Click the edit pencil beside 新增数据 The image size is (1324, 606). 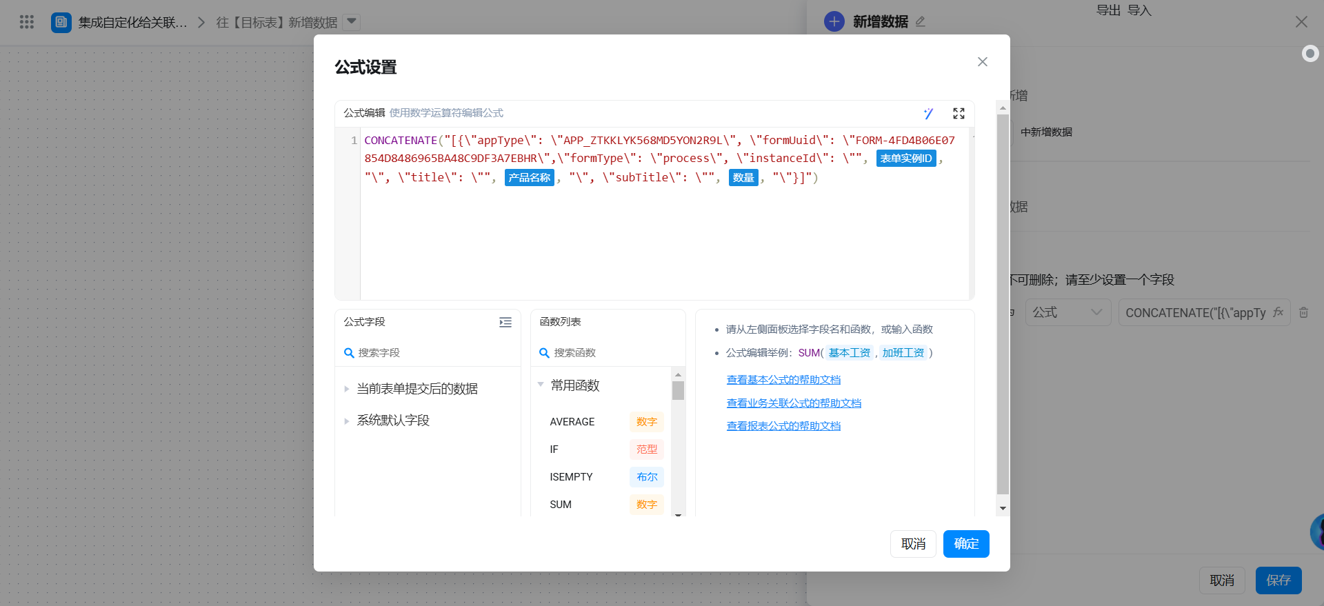[x=921, y=22]
